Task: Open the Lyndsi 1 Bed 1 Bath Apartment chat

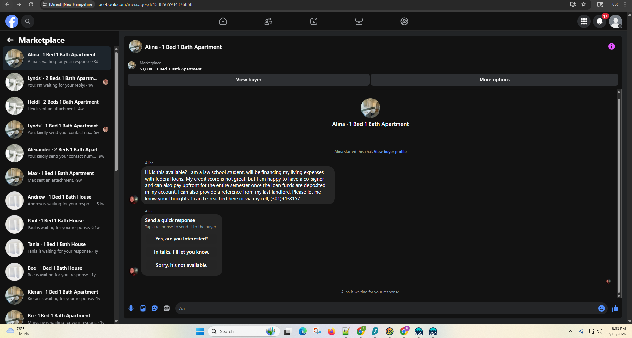Action: pos(57,129)
